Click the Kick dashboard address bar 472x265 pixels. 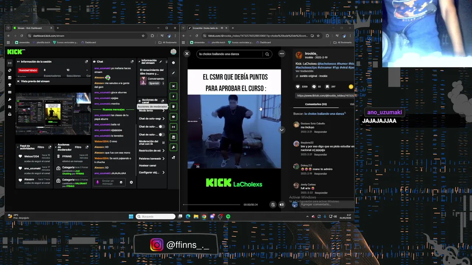87,36
